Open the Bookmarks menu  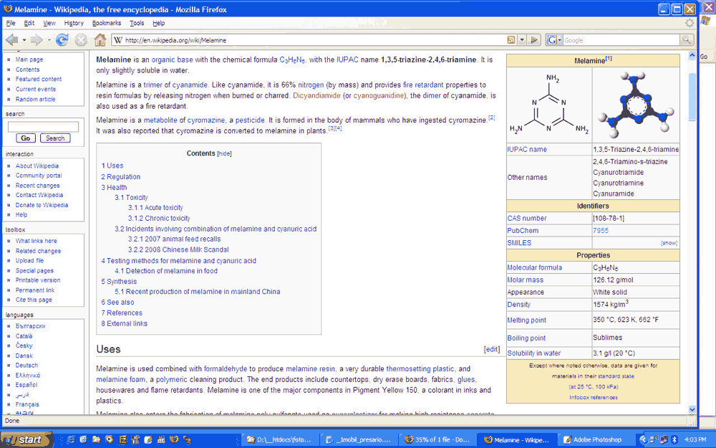107,23
